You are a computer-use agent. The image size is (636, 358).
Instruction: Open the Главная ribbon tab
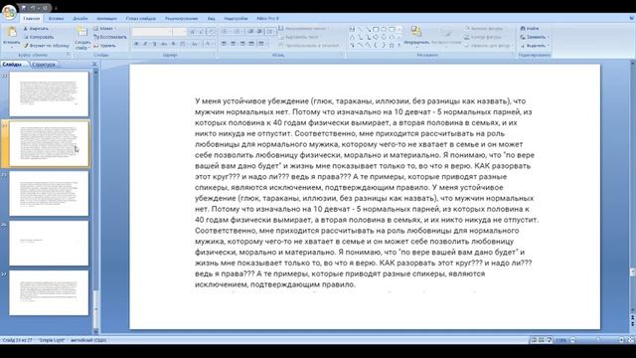31,18
